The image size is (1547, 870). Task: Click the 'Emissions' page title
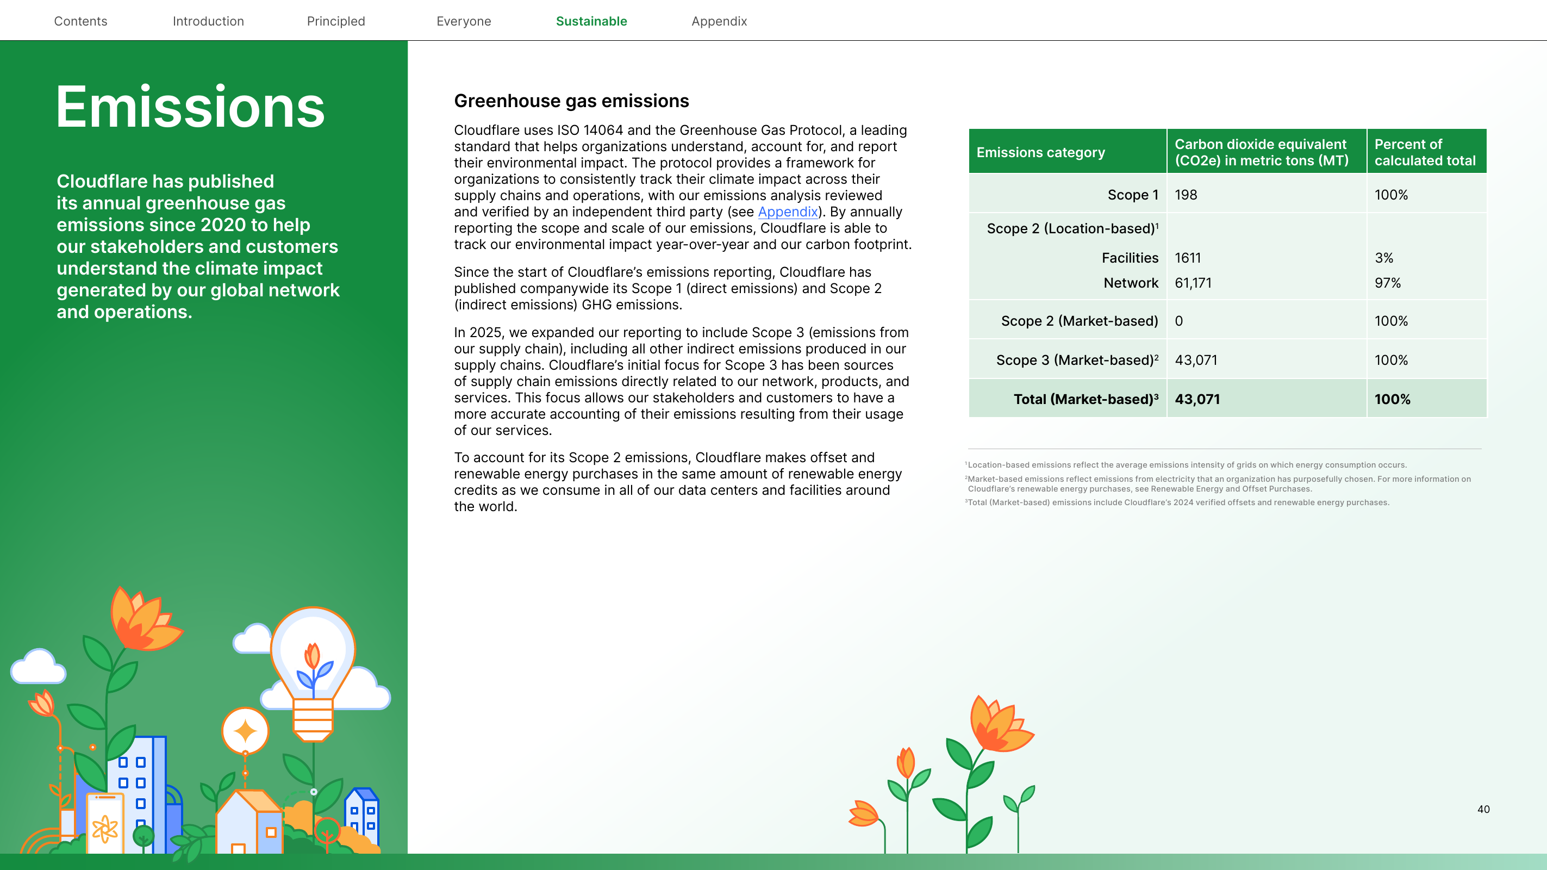coord(190,107)
